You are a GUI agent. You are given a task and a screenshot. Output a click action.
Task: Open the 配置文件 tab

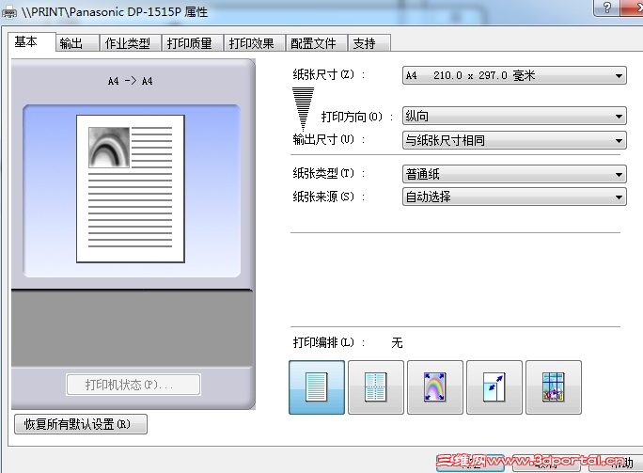316,43
